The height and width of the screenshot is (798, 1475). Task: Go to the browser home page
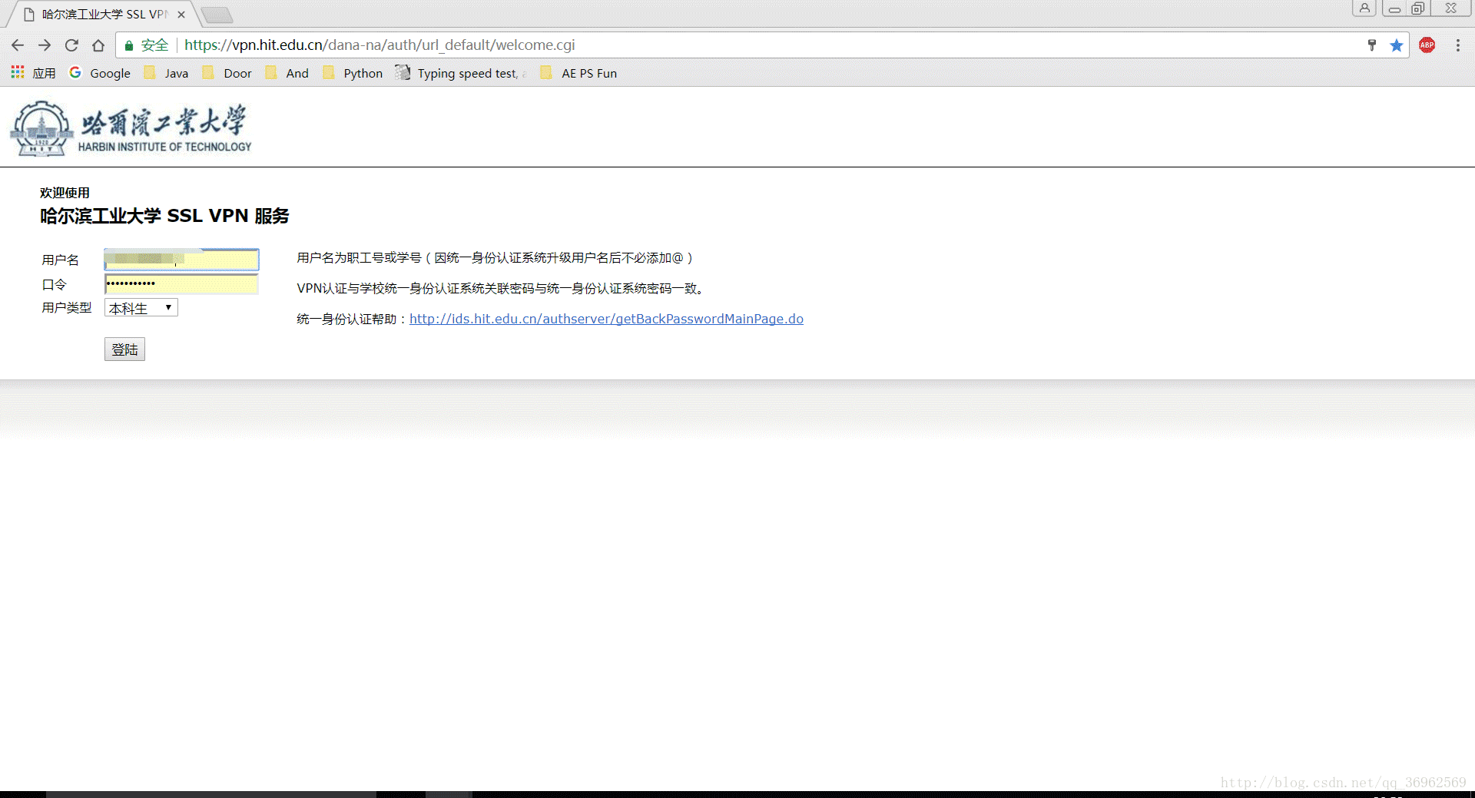coord(98,45)
